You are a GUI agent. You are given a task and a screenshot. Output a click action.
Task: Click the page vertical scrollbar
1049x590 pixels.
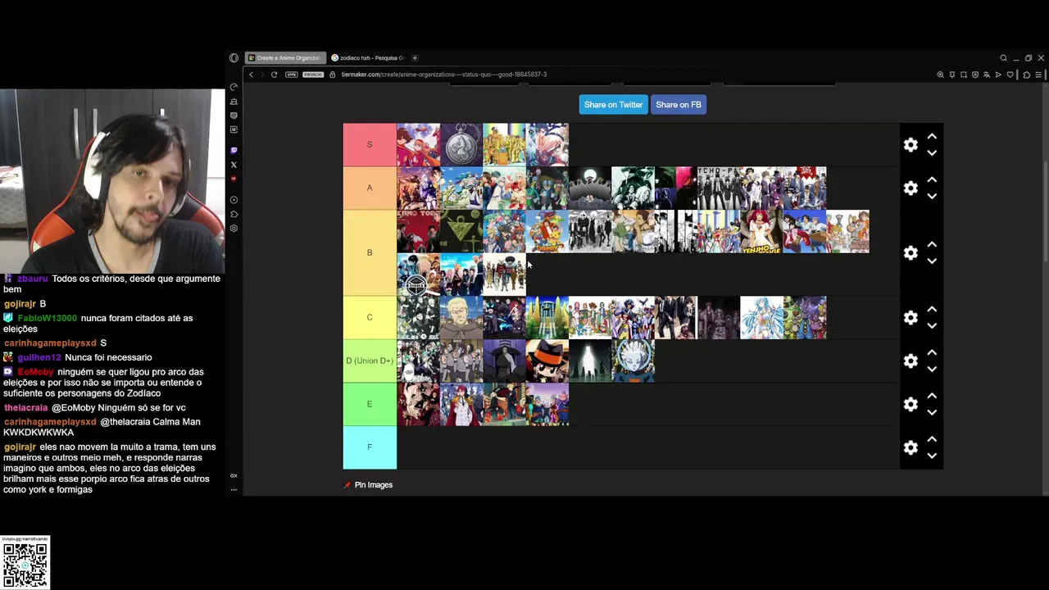[1045, 213]
